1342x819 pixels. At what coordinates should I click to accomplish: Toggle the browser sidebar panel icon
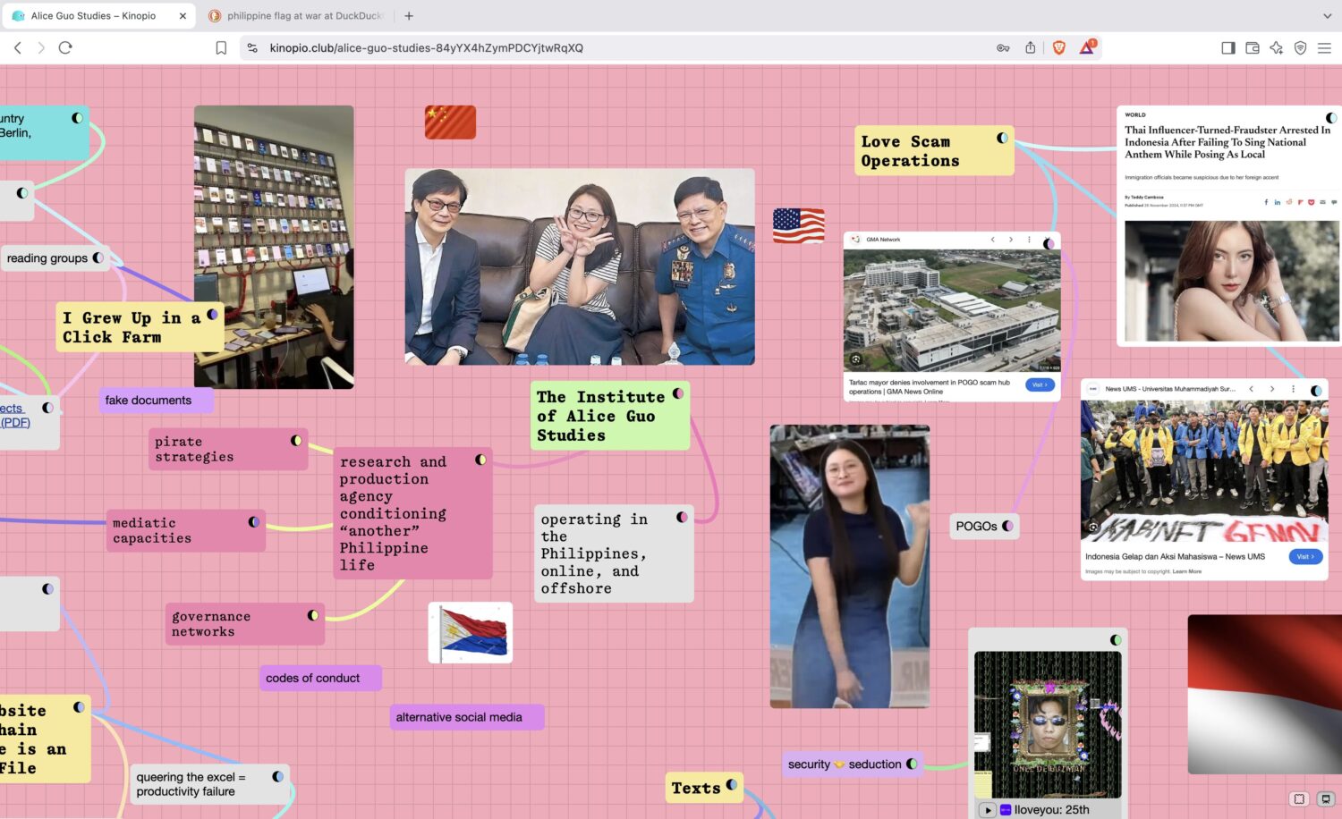tap(1228, 48)
